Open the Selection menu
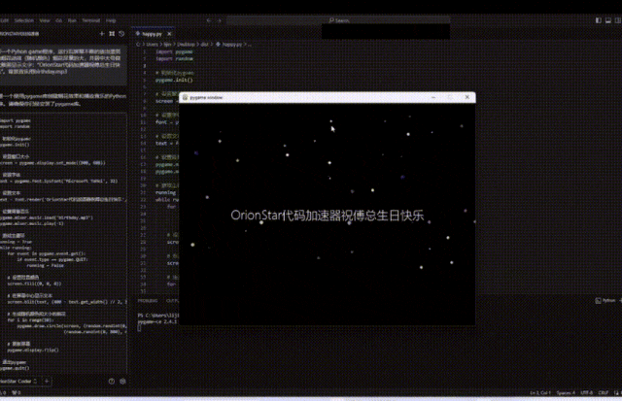Image resolution: width=622 pixels, height=401 pixels. (24, 20)
